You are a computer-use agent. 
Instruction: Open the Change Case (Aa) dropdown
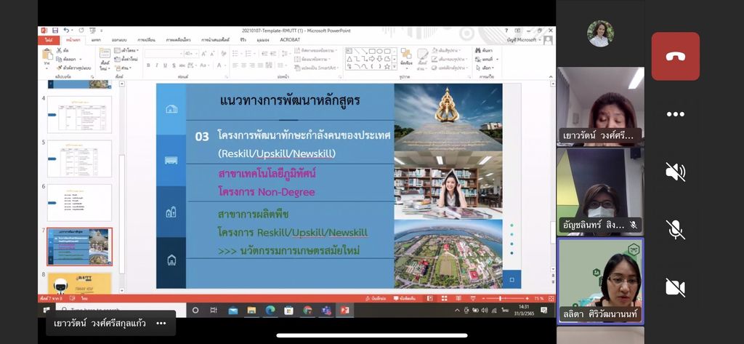(204, 65)
